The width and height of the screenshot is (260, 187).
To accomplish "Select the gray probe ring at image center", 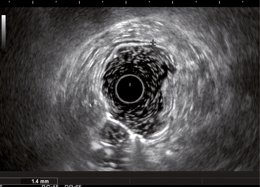I will point(117,89).
